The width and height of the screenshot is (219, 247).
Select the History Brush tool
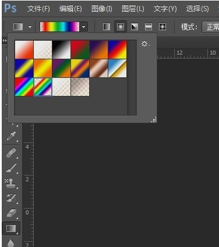click(x=11, y=198)
